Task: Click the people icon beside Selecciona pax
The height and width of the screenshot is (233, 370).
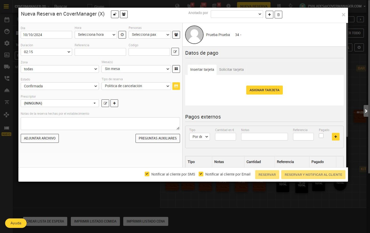Action: tap(176, 35)
